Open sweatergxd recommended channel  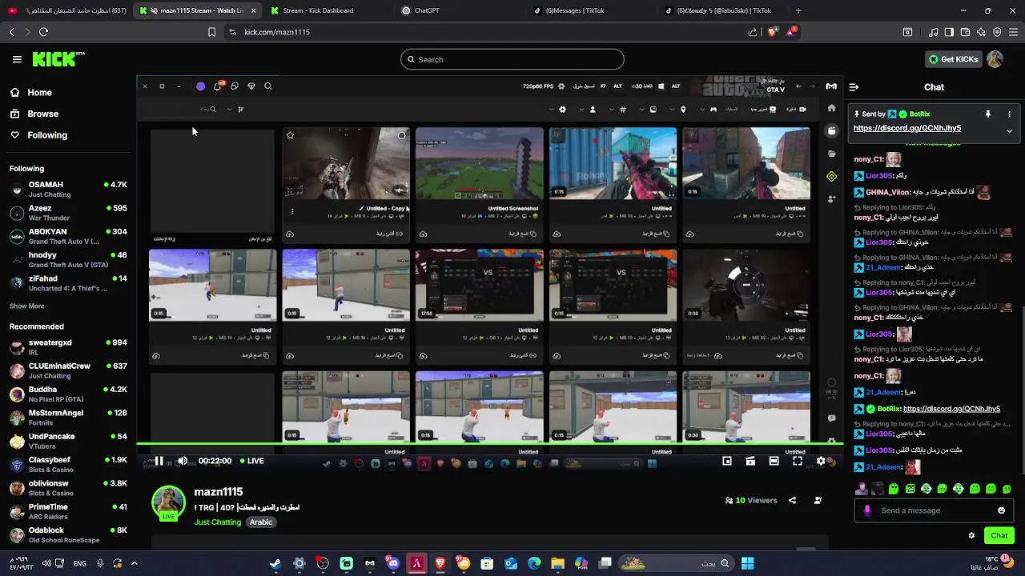(x=68, y=347)
